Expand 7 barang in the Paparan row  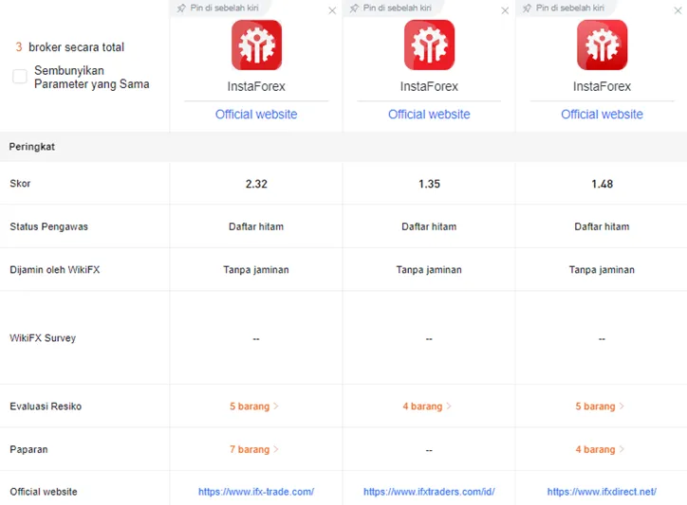254,449
